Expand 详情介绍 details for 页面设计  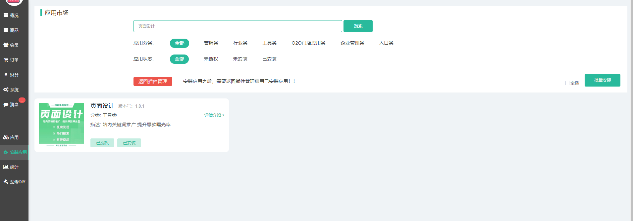214,115
